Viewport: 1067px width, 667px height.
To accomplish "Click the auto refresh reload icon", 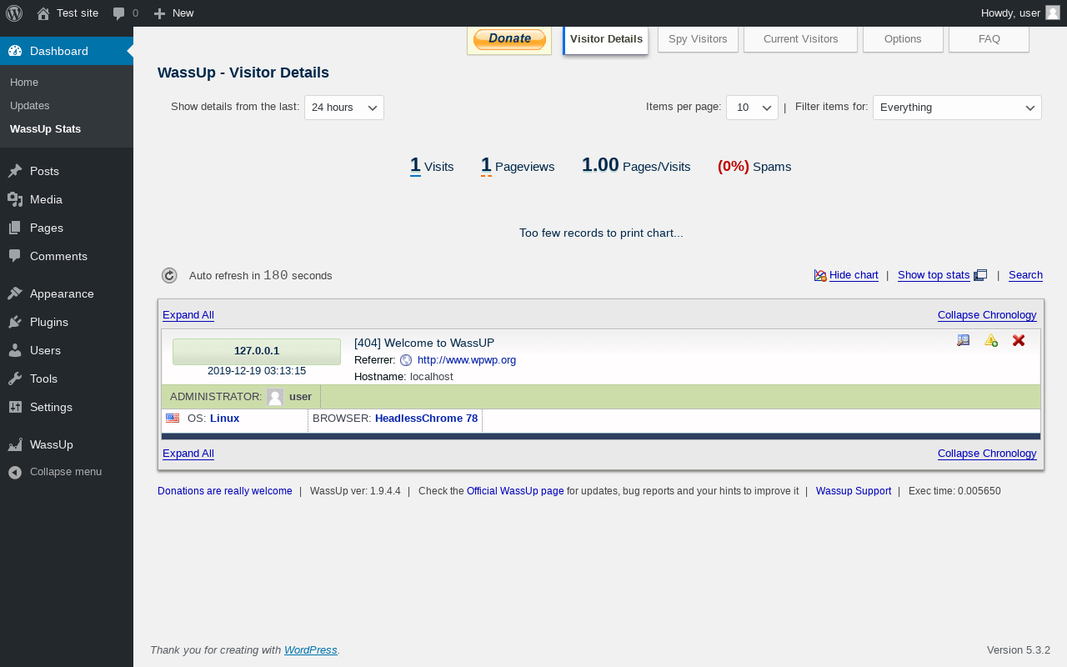I will coord(169,275).
